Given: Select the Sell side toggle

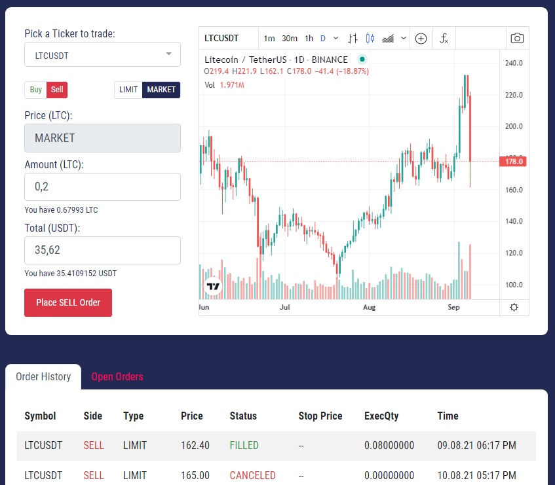Looking at the screenshot, I should coord(56,90).
